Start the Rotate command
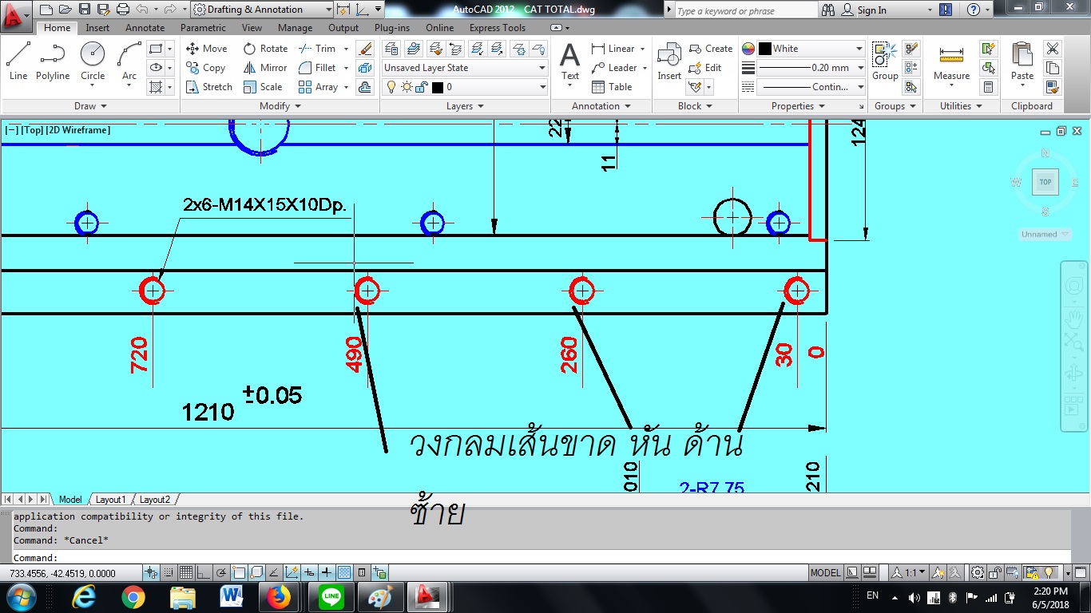The width and height of the screenshot is (1091, 613). [266, 49]
